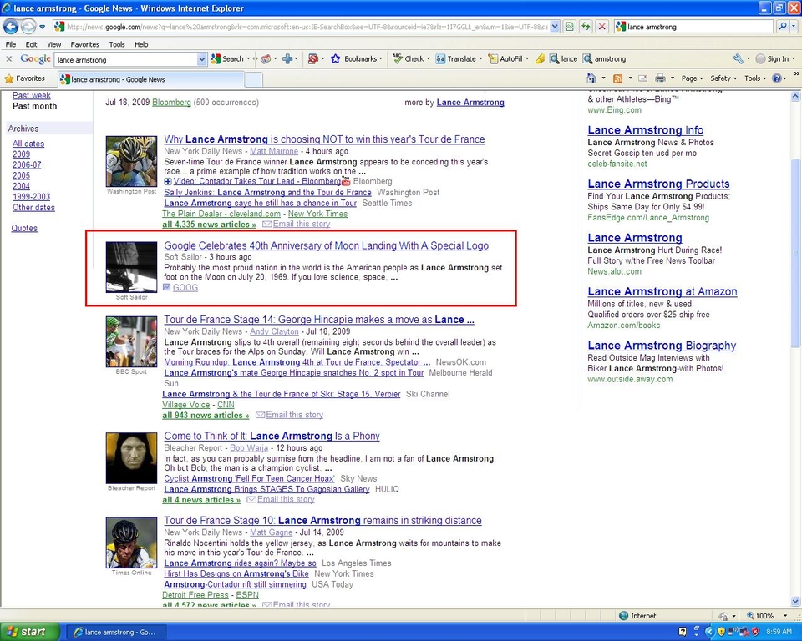Click Sign In on Google Toolbar

coord(772,58)
